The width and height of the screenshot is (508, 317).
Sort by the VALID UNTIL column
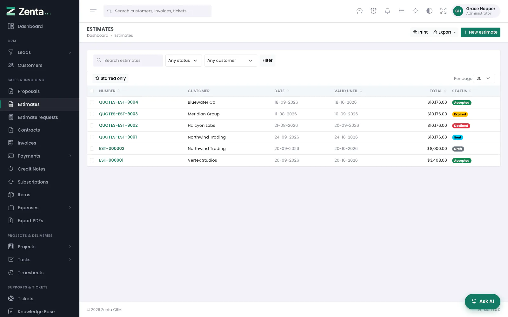(348, 91)
